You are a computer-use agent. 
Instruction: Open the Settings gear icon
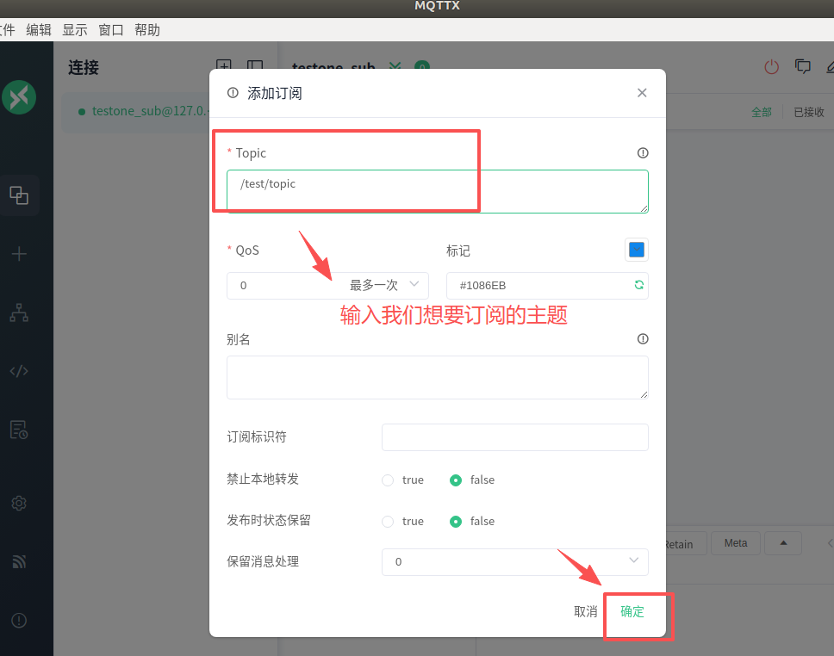(19, 504)
